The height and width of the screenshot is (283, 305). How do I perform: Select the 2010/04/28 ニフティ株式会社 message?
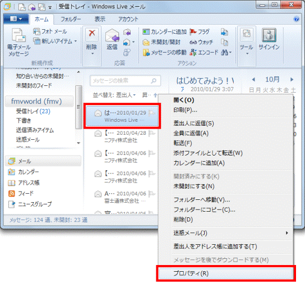coord(122,136)
